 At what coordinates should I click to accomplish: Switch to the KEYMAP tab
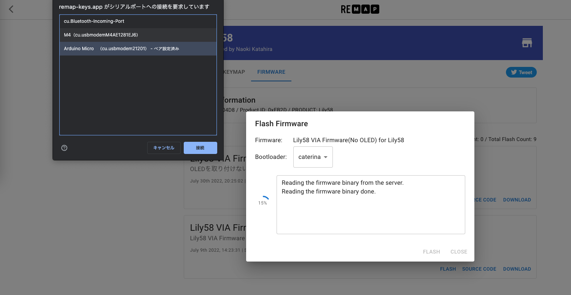(x=234, y=72)
